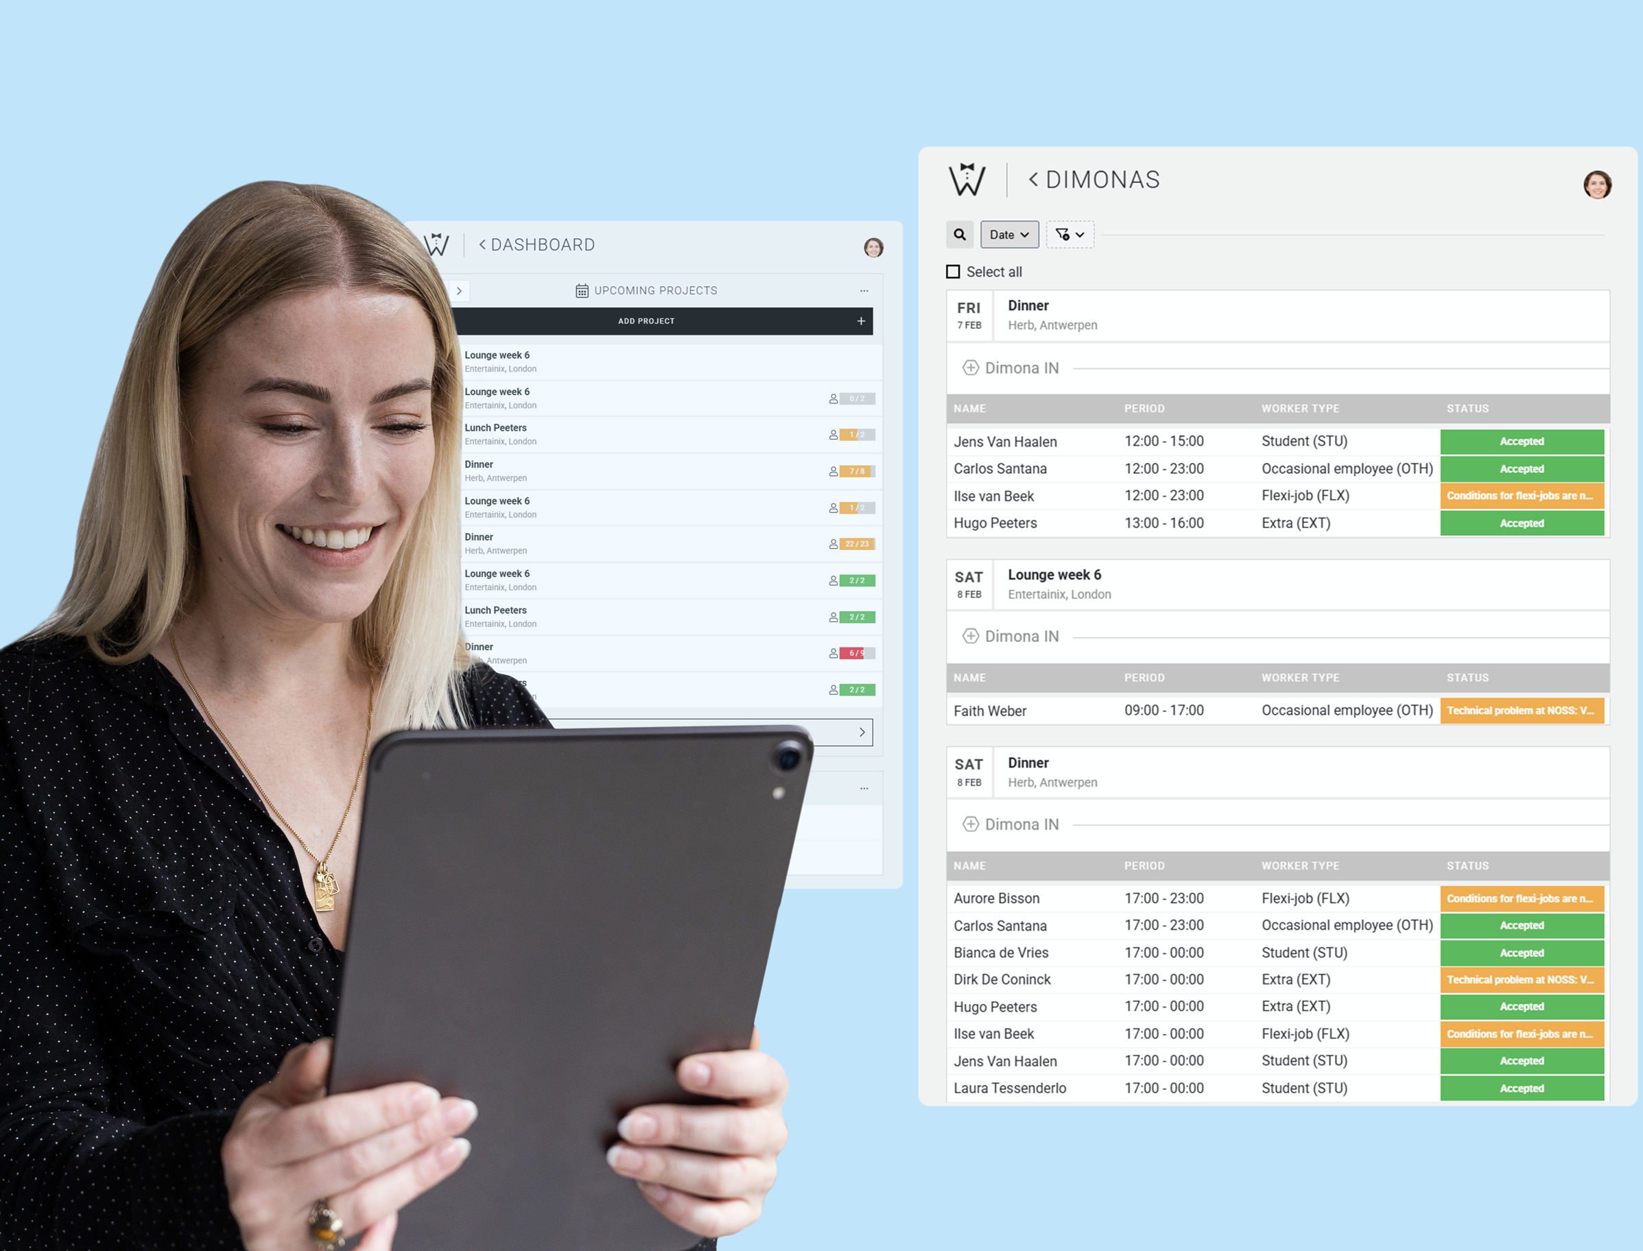
Task: Click 'Bianca de Vries' name cell
Action: 1001,953
